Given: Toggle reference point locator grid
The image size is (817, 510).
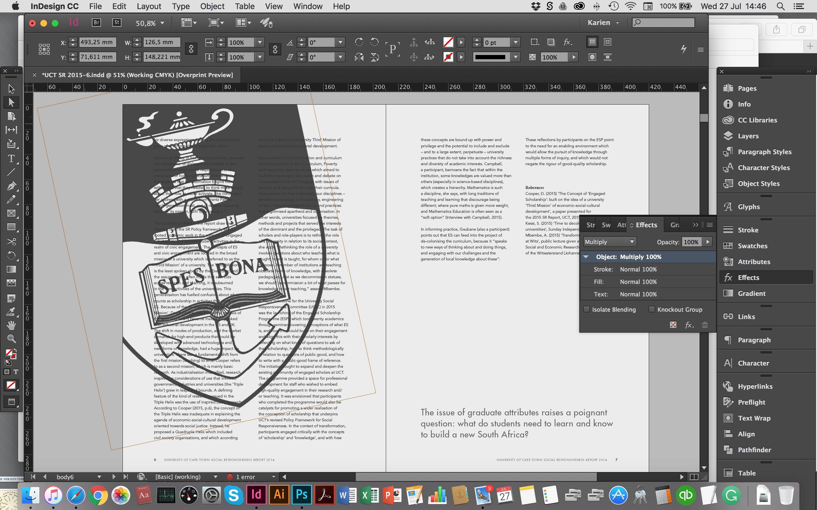Looking at the screenshot, I should pos(44,49).
